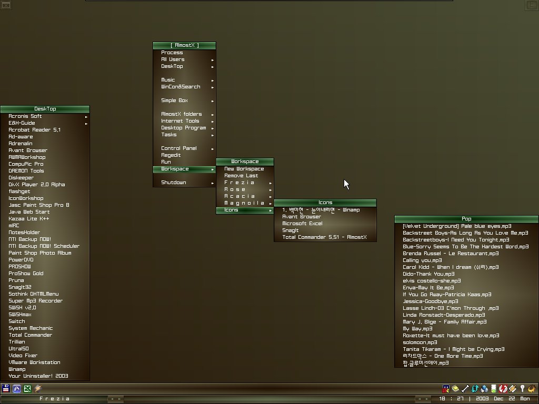Launch Winamp from the DeskTop menu
The width and height of the screenshot is (539, 404).
pyautogui.click(x=17, y=369)
